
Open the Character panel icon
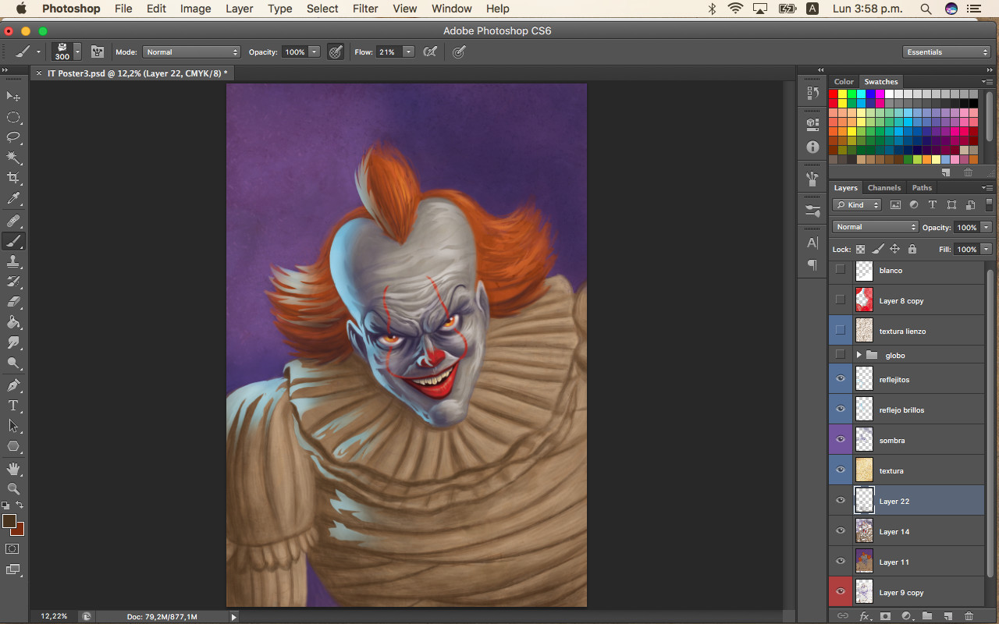pos(812,243)
